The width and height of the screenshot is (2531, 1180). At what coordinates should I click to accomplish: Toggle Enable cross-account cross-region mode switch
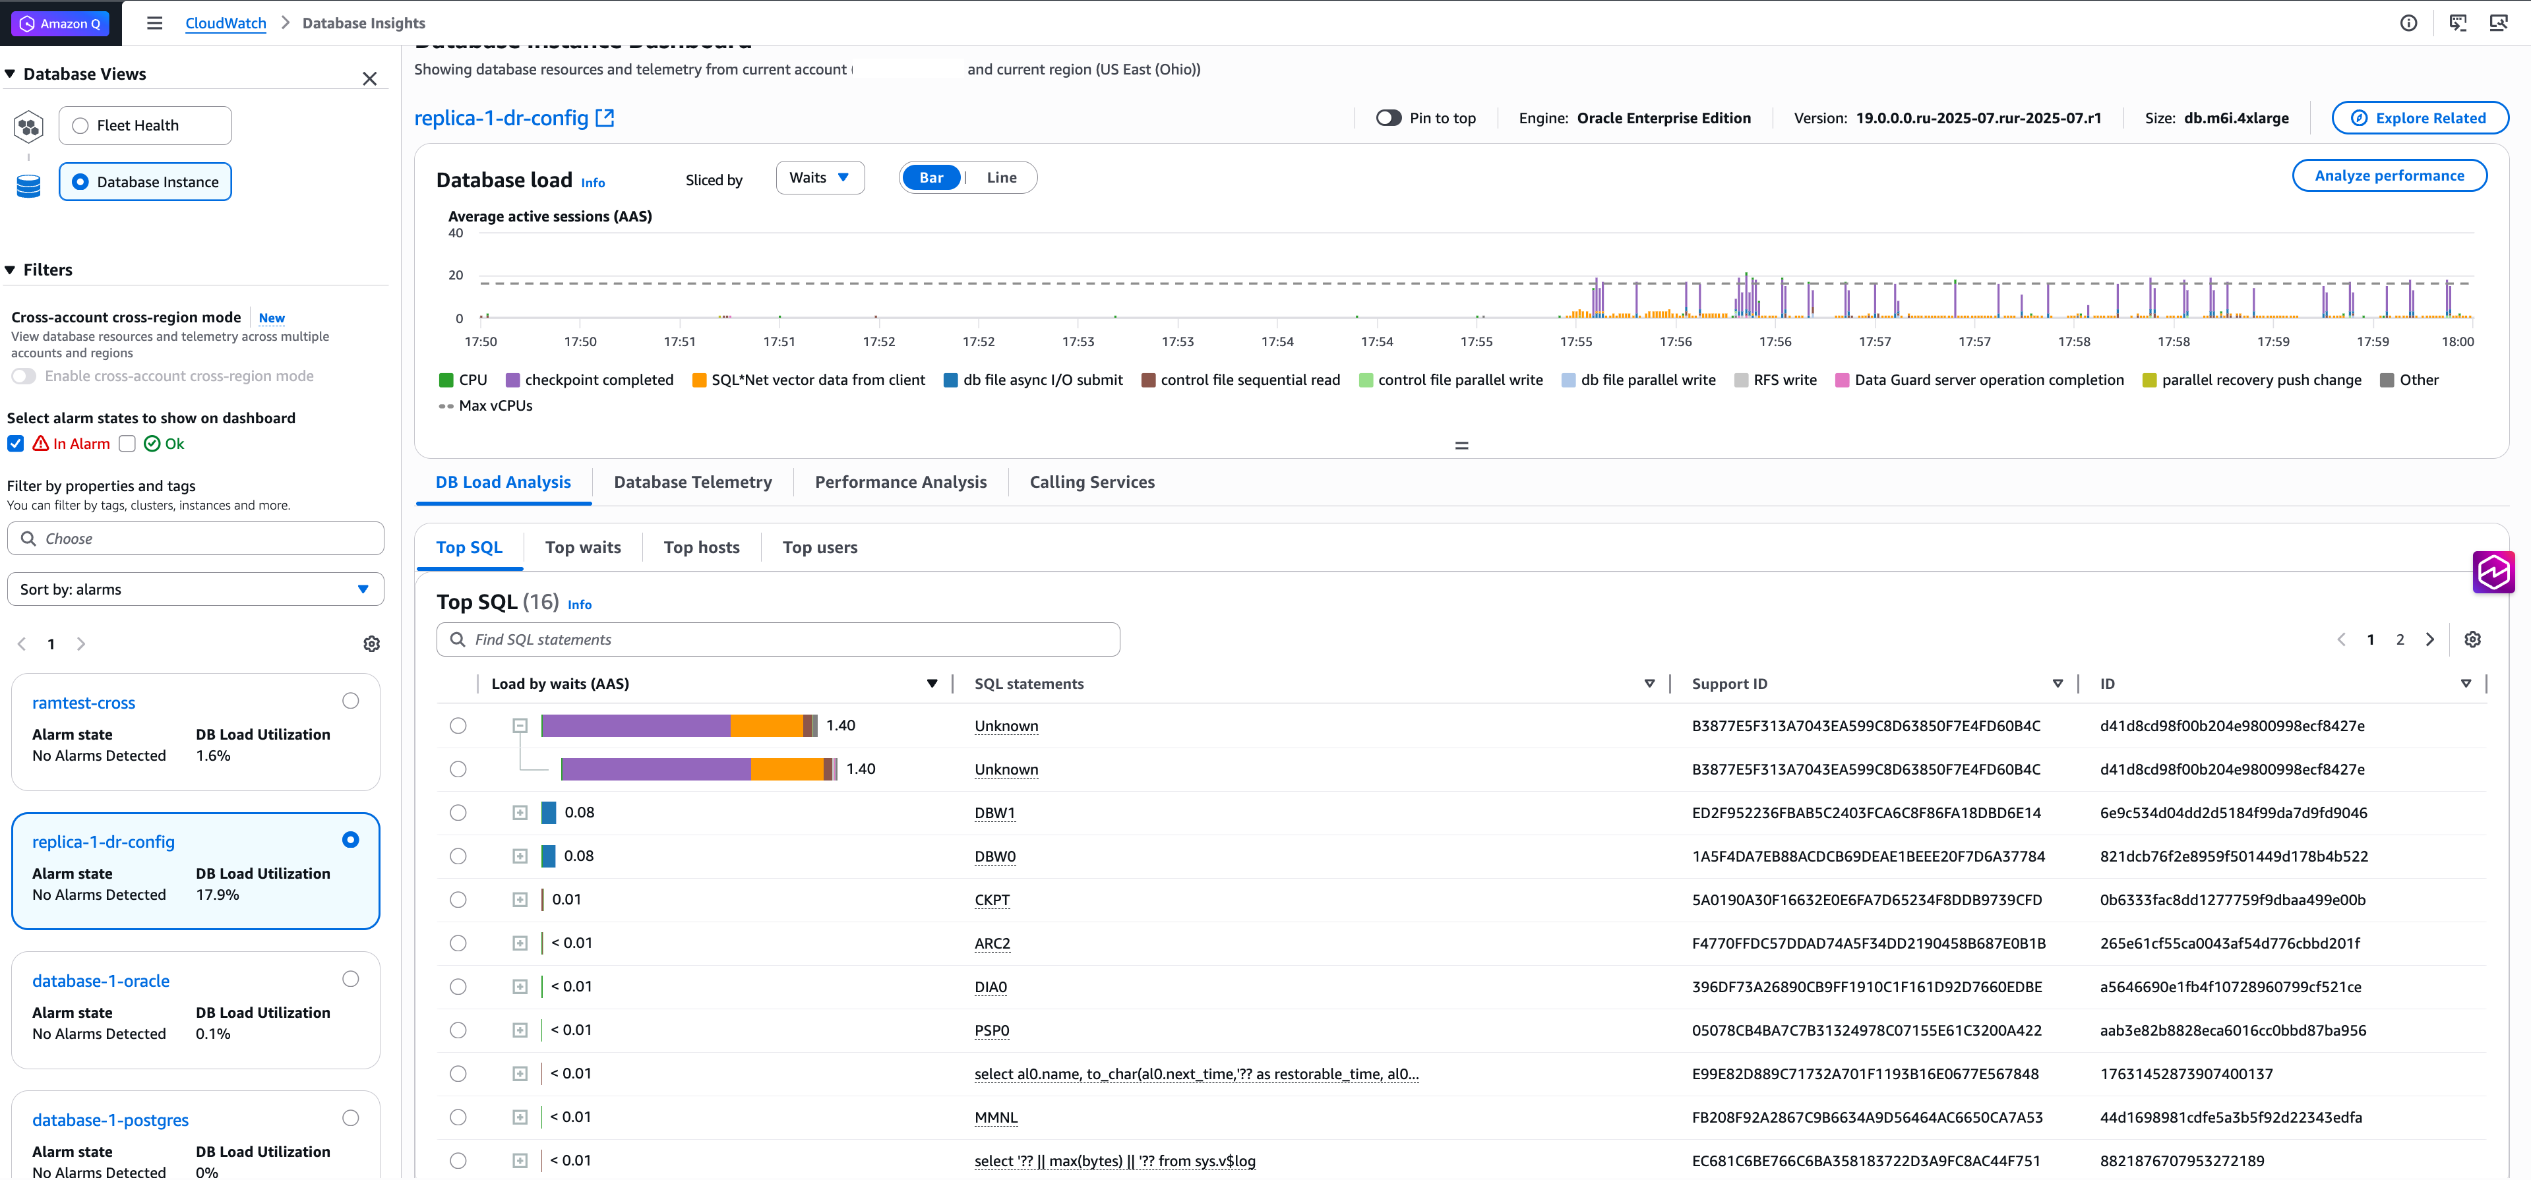[x=24, y=376]
